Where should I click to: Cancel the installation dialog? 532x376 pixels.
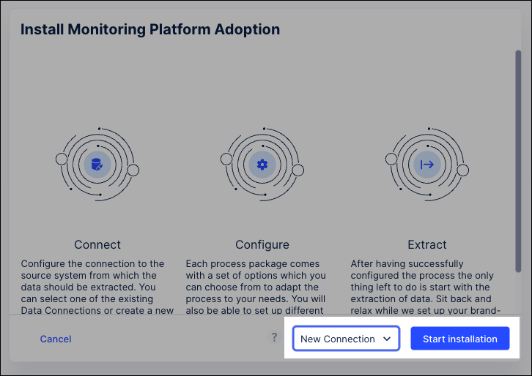(x=56, y=339)
